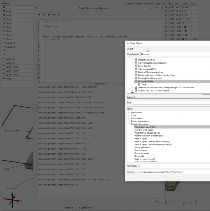This screenshot has height=211, width=210.
Task: Click the Local Best-Fit page icon
Action: click(x=136, y=66)
